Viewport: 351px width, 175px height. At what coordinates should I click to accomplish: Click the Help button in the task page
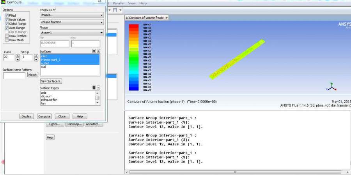[50, 137]
